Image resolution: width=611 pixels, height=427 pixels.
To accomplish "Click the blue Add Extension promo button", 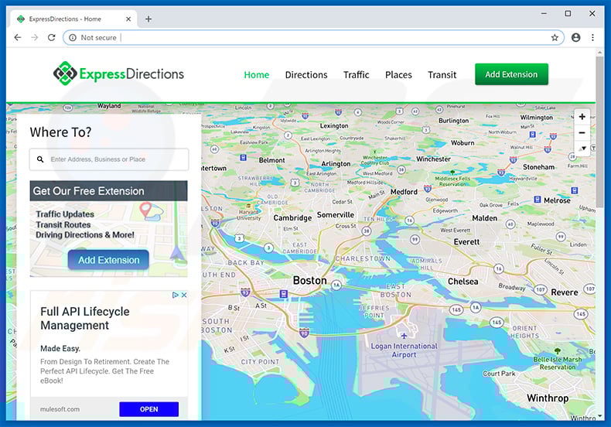I will (108, 260).
